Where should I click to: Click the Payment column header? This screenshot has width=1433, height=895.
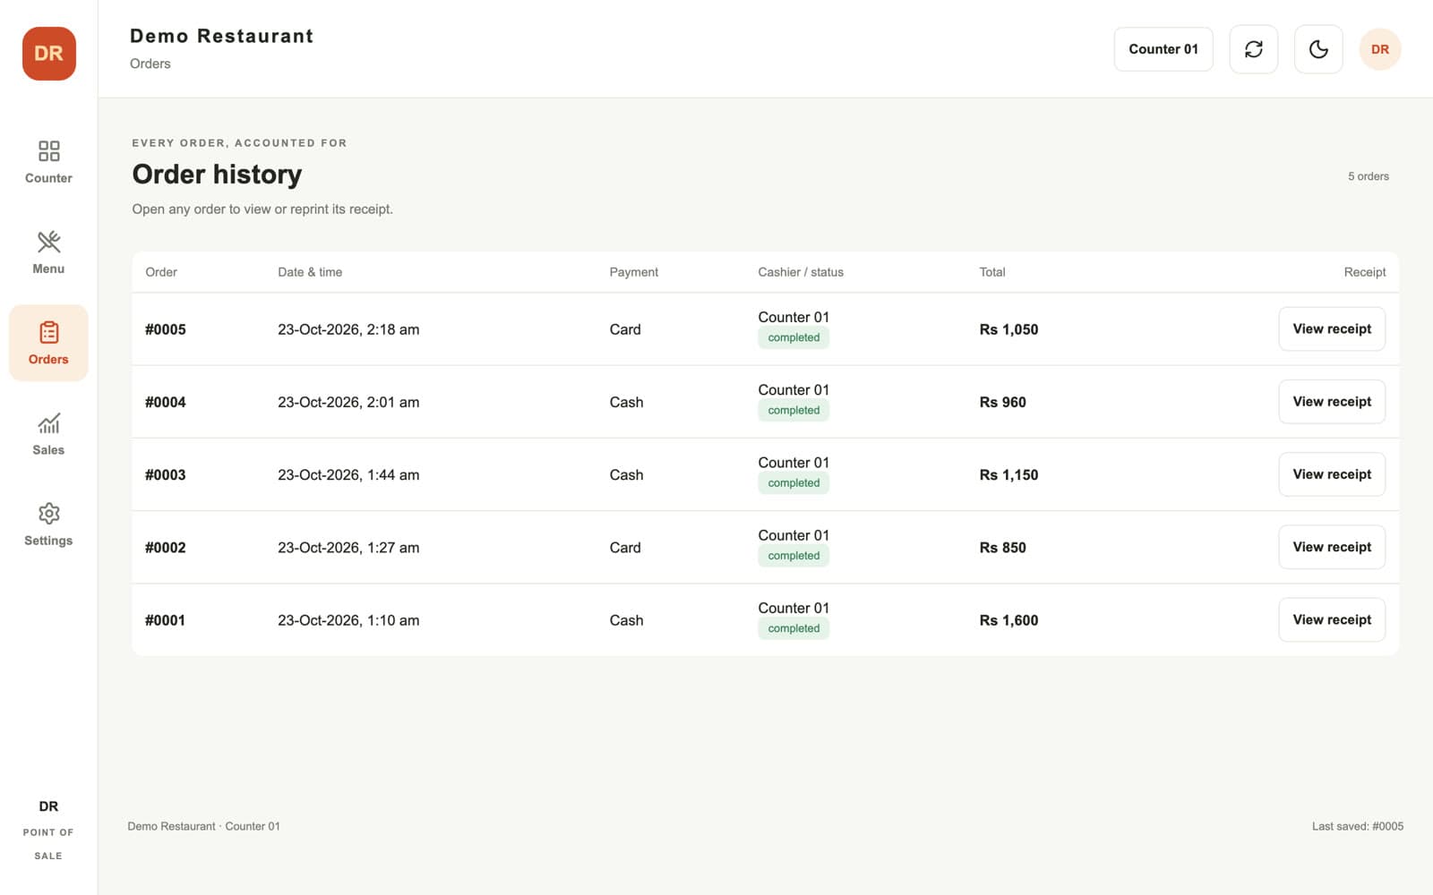pyautogui.click(x=634, y=272)
